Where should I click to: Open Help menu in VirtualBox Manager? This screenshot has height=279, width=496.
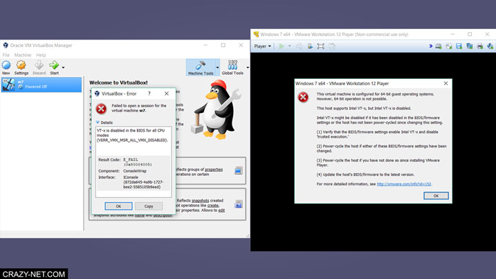tap(41, 55)
